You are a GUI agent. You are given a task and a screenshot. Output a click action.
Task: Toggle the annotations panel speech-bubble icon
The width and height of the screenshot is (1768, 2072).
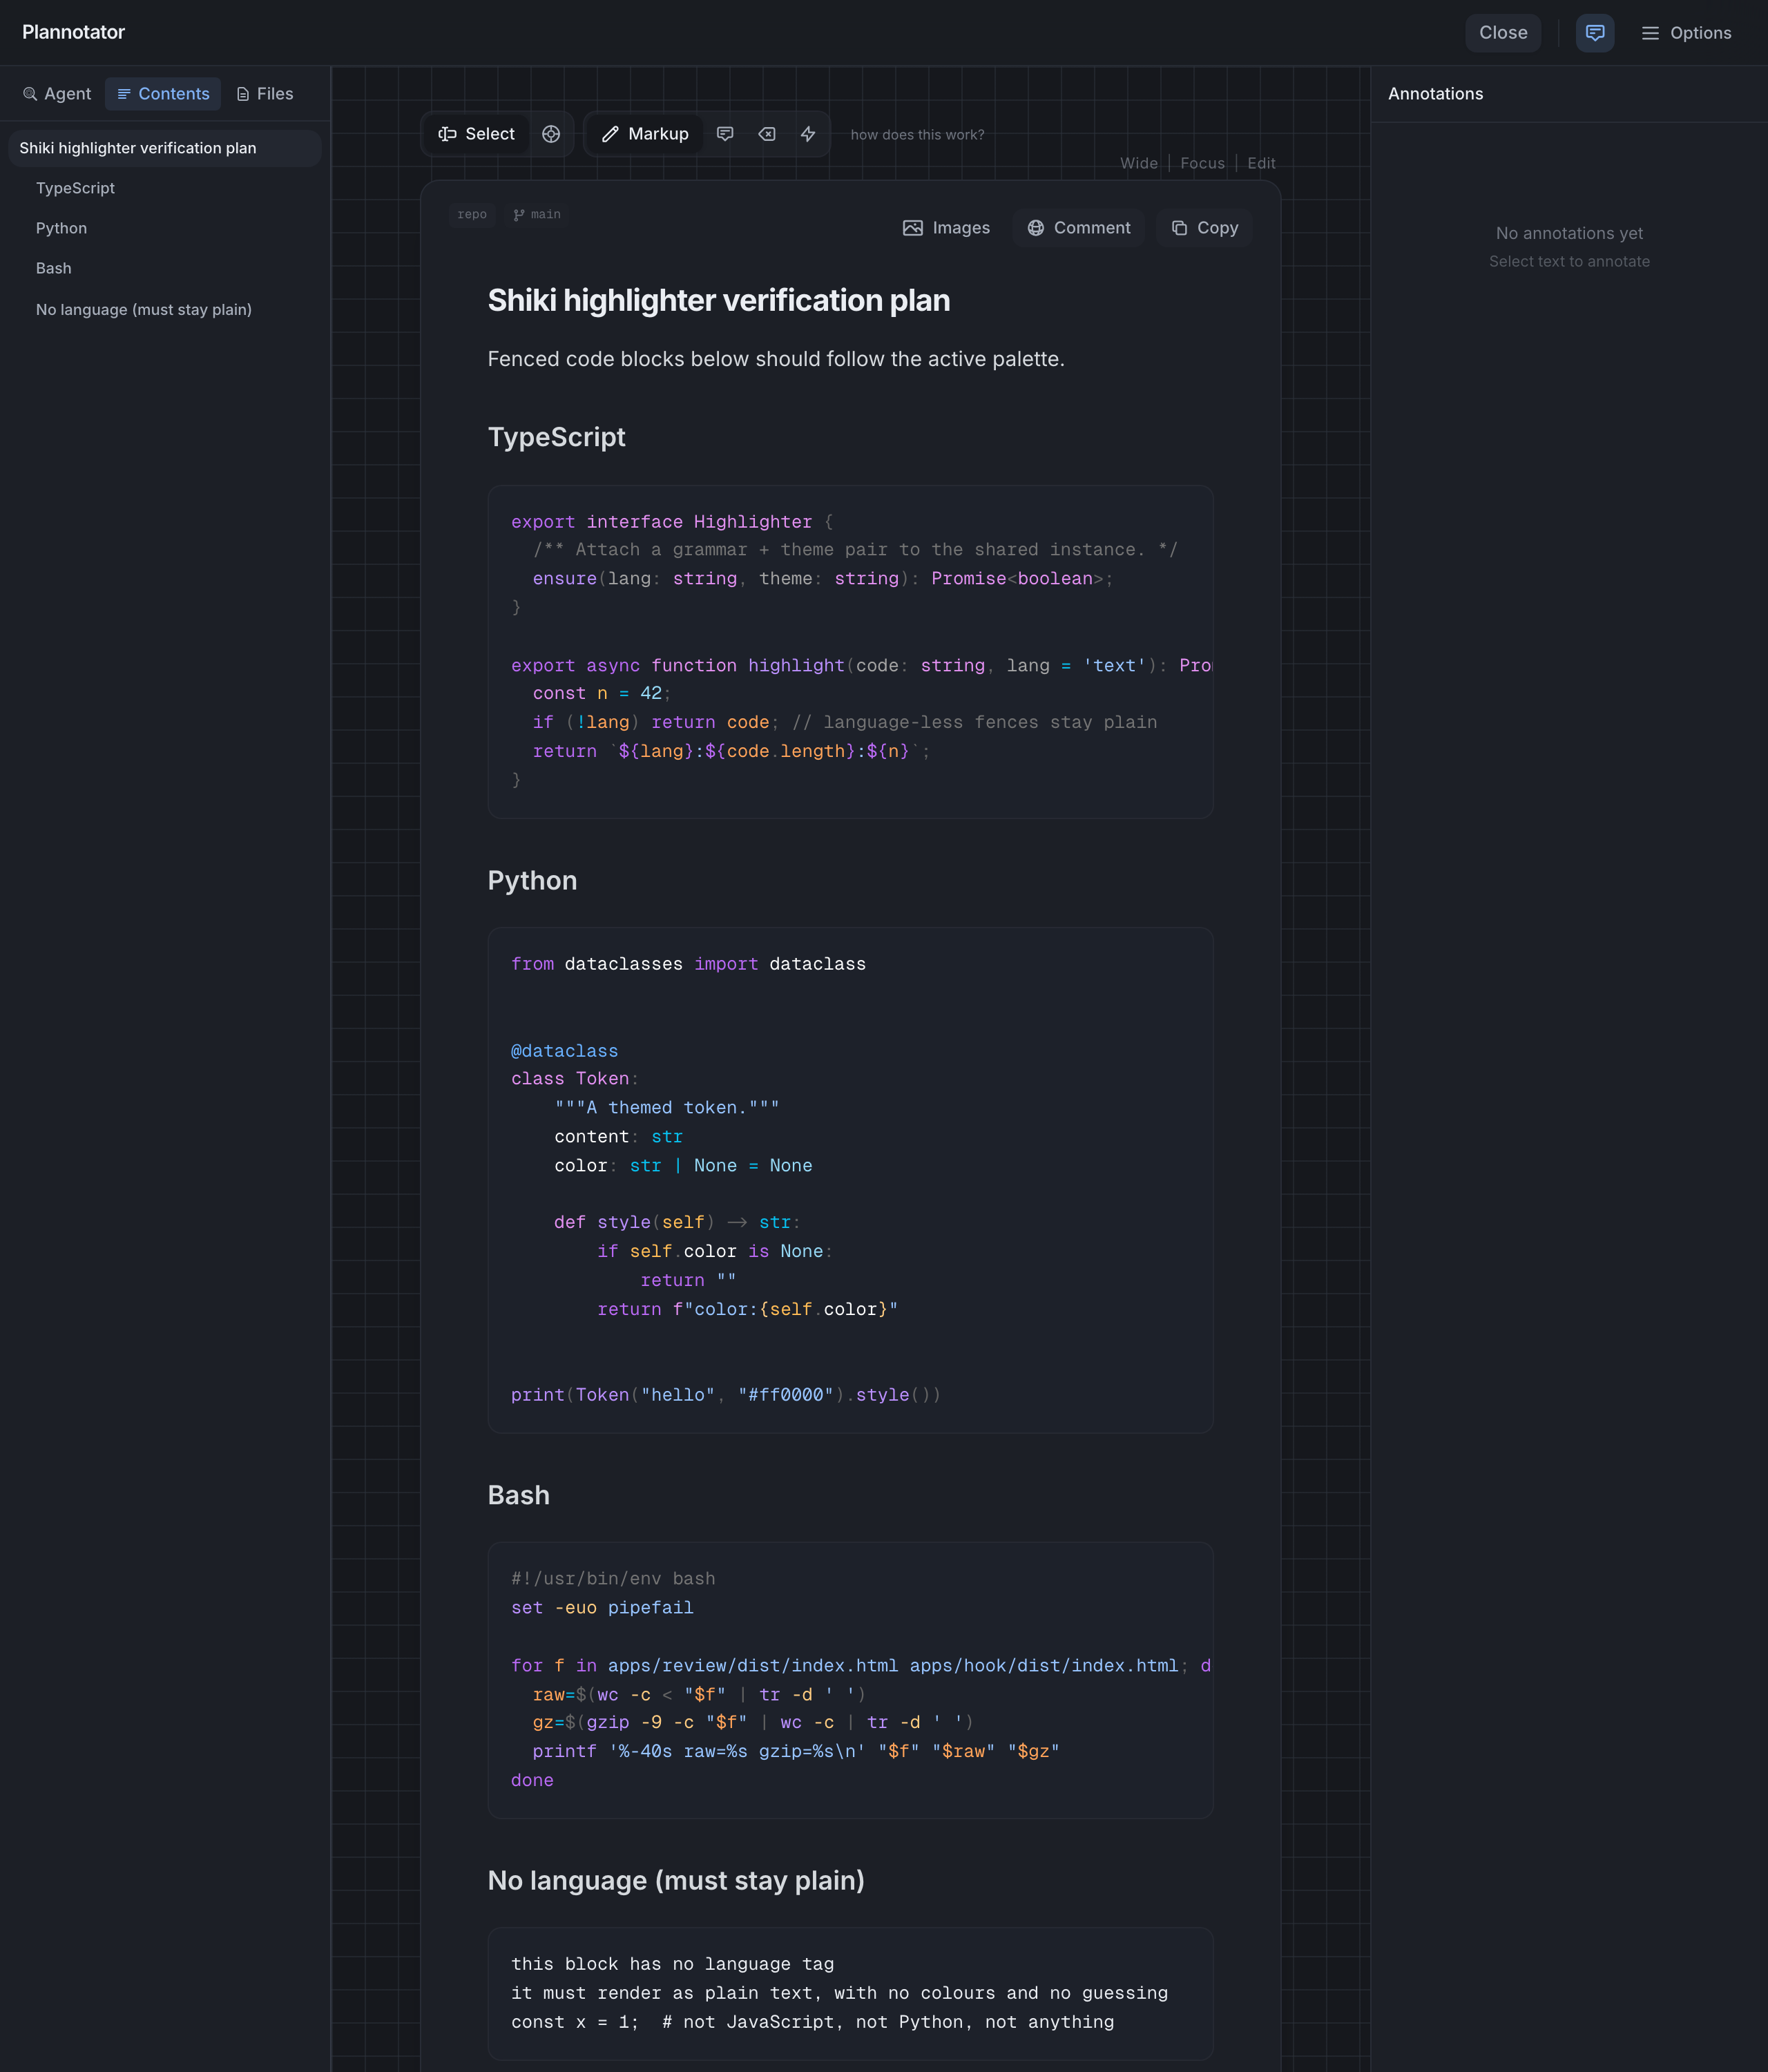pyautogui.click(x=1594, y=33)
